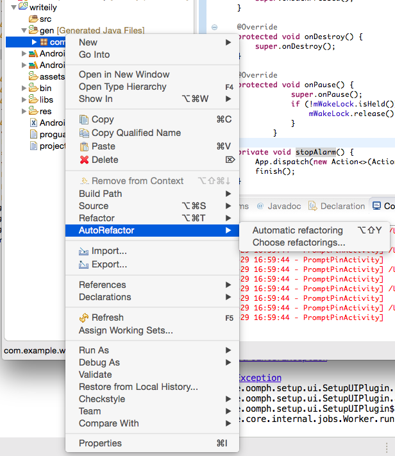Select the src source folder icon
395x456 pixels.
33,19
